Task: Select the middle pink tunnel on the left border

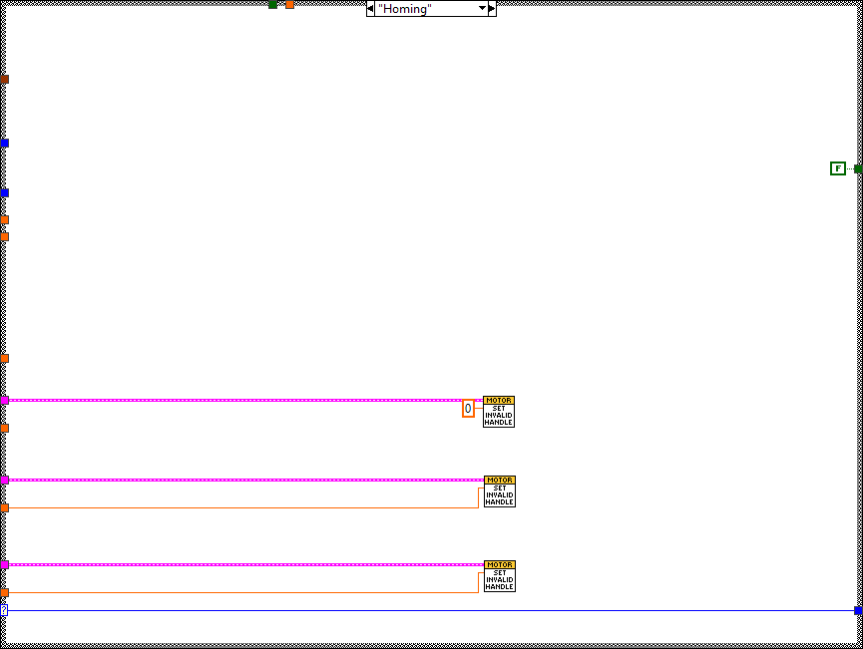Action: [x=4, y=480]
